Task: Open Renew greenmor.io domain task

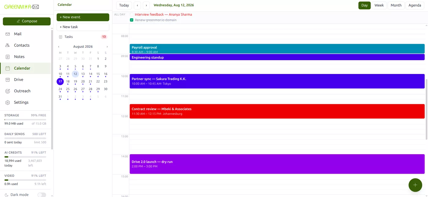Action: click(x=156, y=20)
